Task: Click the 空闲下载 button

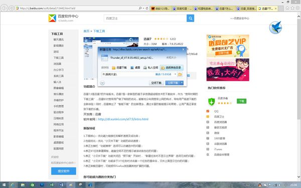Action: (156, 83)
